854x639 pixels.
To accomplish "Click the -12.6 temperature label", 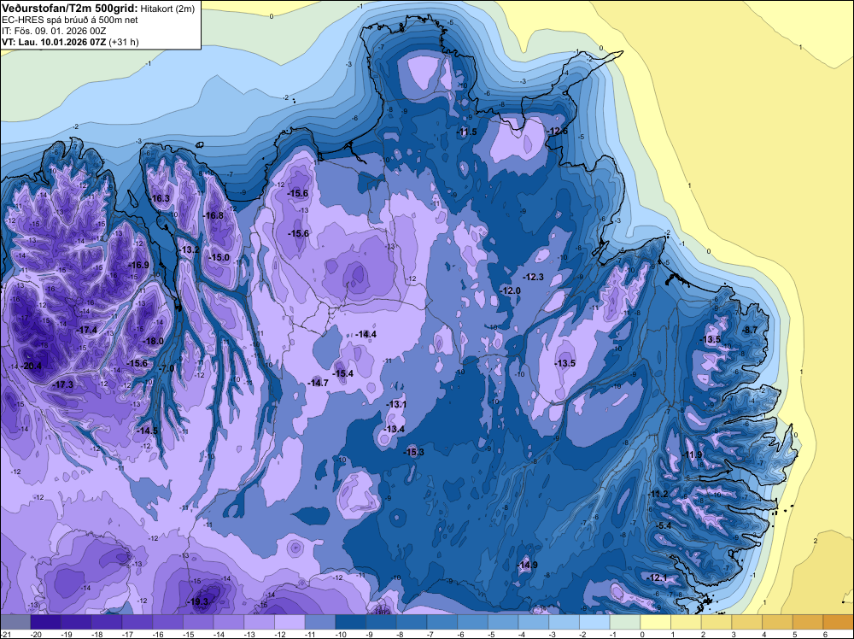I will (557, 131).
